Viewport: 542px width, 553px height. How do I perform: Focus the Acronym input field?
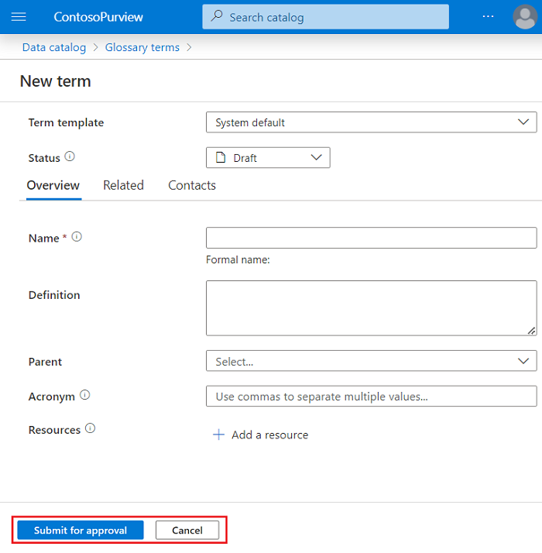(x=372, y=396)
